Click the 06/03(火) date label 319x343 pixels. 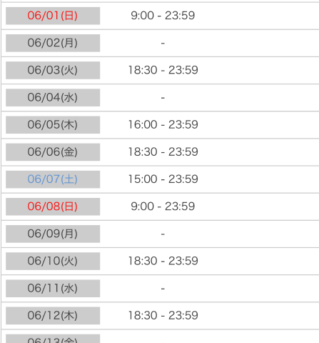(53, 70)
